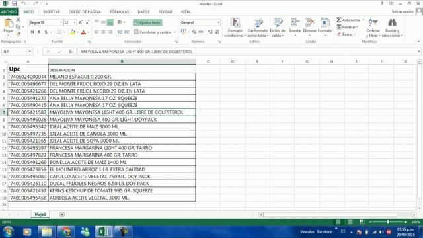The image size is (423, 238).
Task: Toggle italic (K) formatting
Action: coord(39,32)
